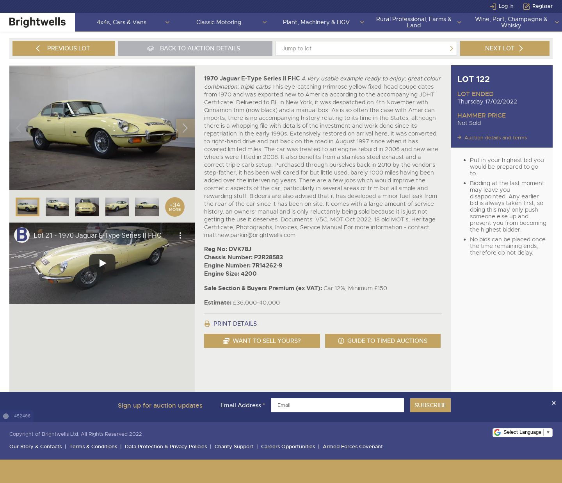Select third front-view car thumbnail

[x=87, y=207]
